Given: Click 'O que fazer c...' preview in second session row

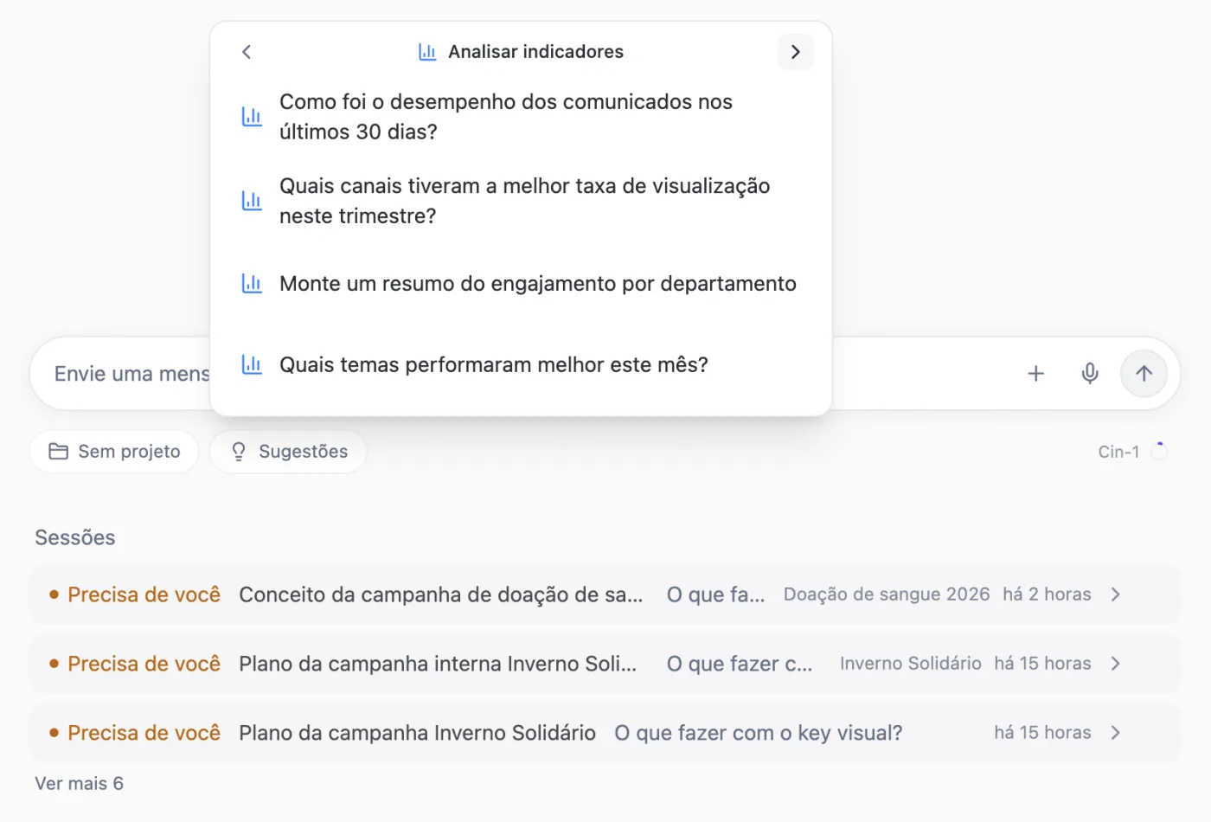Looking at the screenshot, I should click(x=740, y=664).
